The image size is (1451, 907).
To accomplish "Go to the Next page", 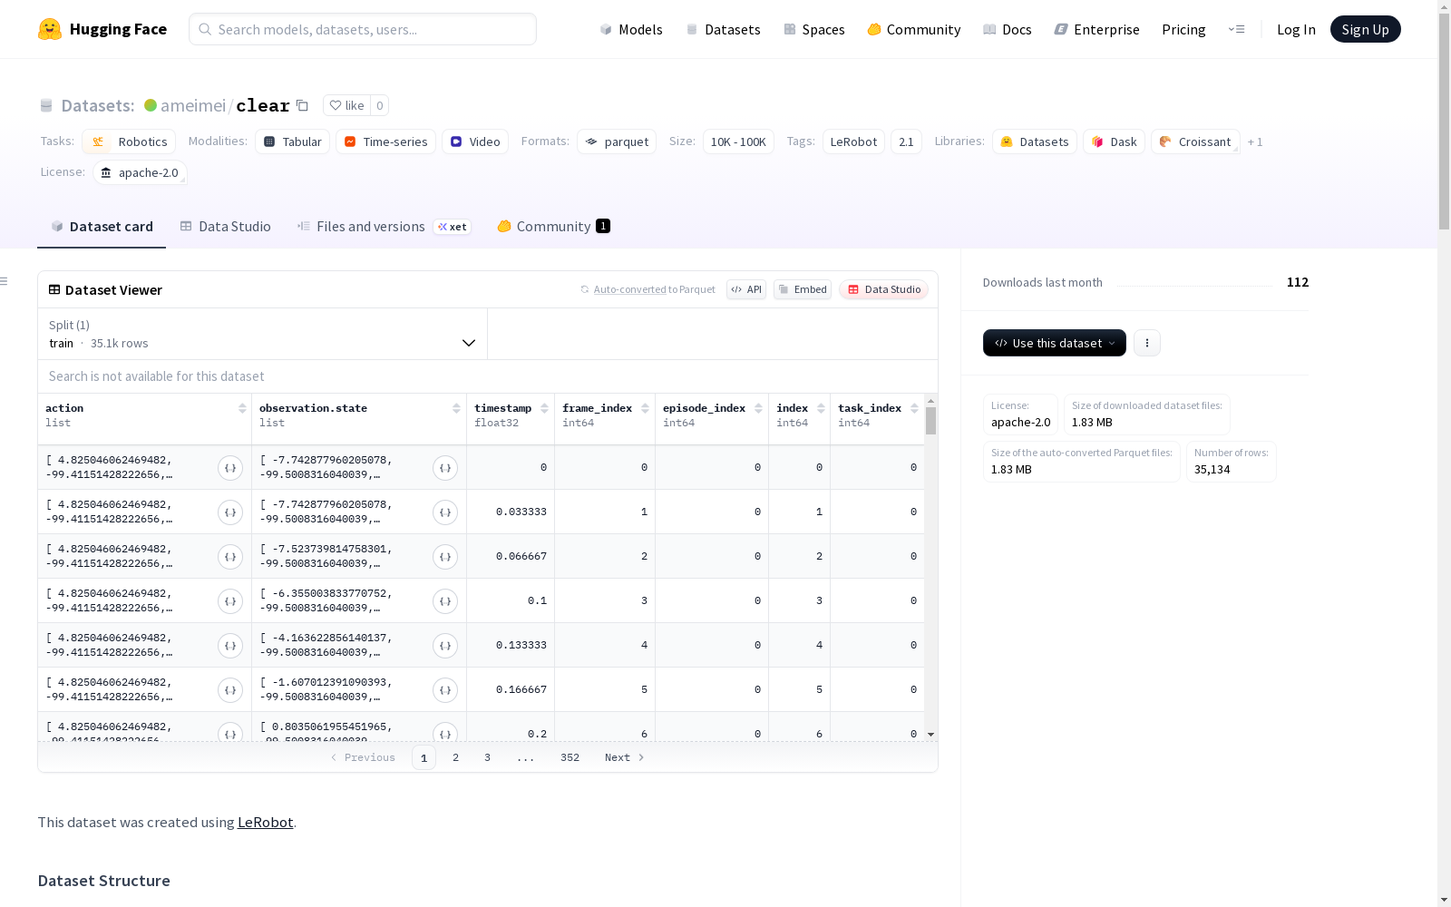I will click(x=624, y=757).
